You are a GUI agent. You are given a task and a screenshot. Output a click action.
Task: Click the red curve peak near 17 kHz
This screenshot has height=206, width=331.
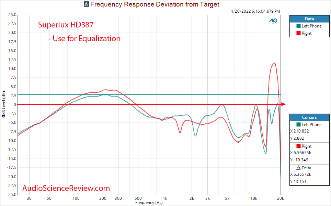[x=274, y=63]
